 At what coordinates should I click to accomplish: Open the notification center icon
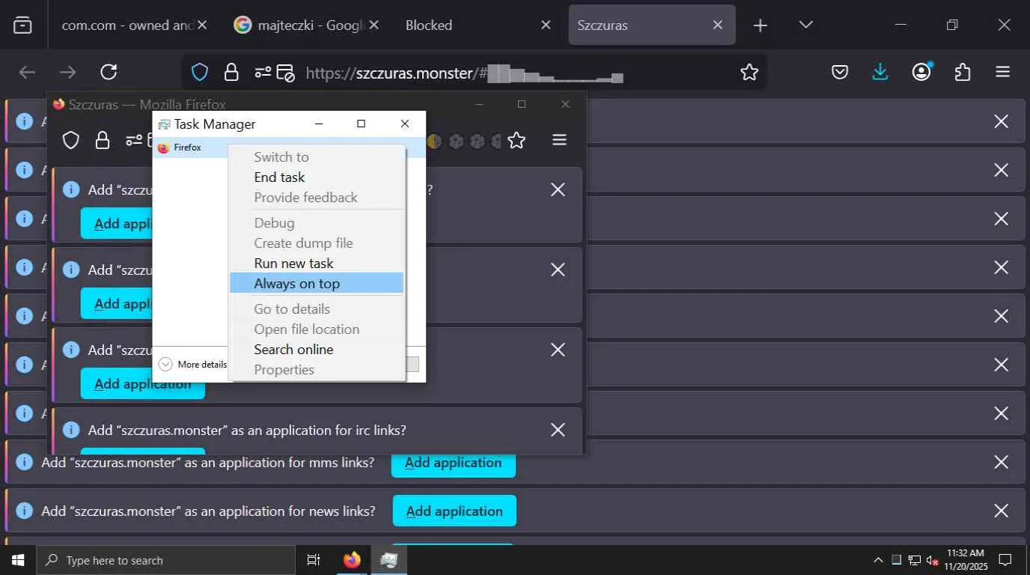click(x=1005, y=560)
